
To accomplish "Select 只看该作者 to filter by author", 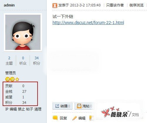I will [x=115, y=5].
